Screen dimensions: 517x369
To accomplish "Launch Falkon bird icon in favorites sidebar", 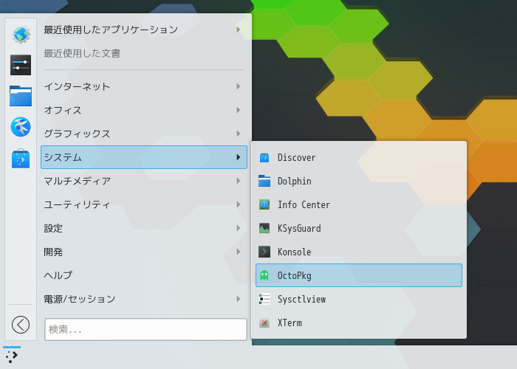I will point(21,127).
